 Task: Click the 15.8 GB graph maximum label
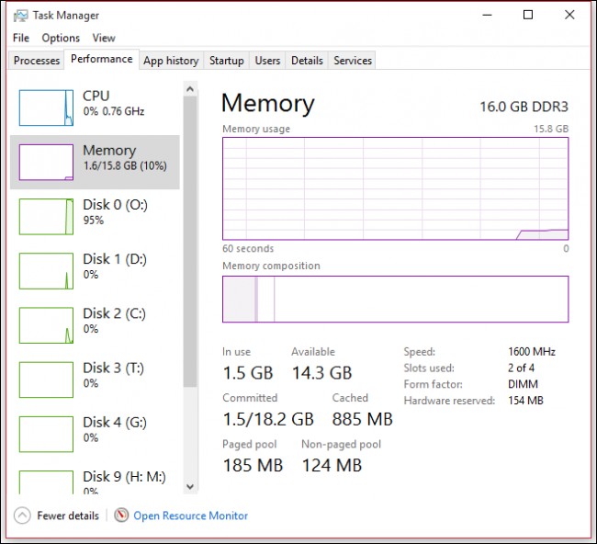pos(551,129)
